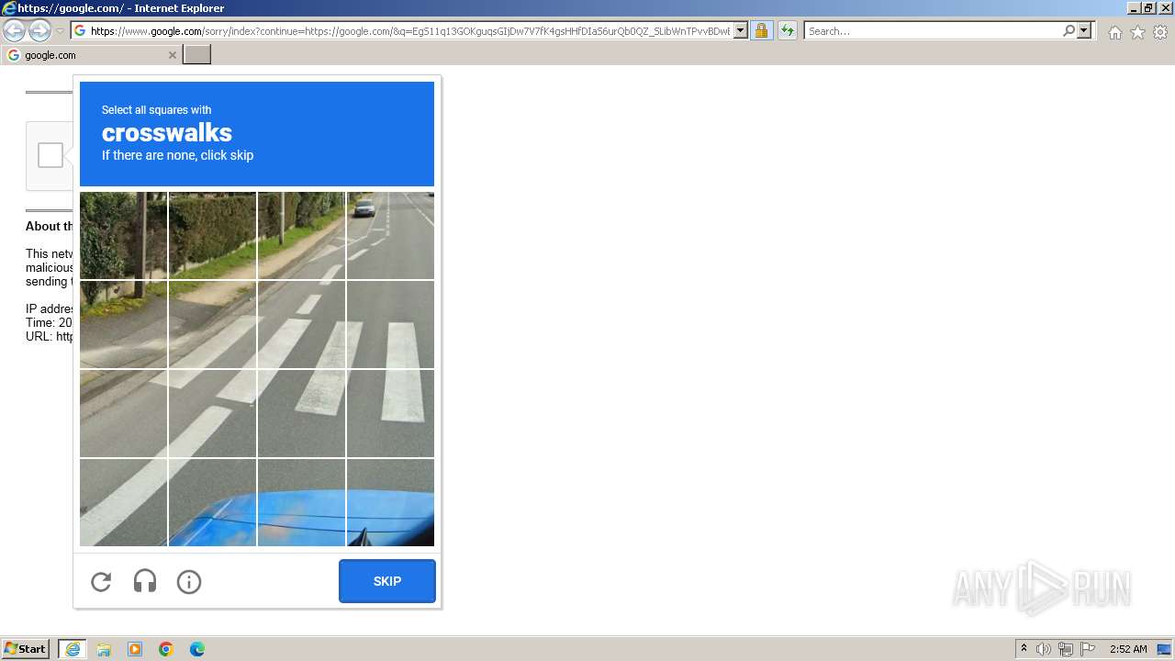Open the Action Center flag icon

coord(1088,649)
